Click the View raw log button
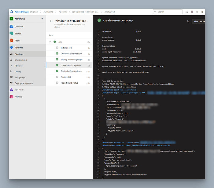 pos(199,21)
